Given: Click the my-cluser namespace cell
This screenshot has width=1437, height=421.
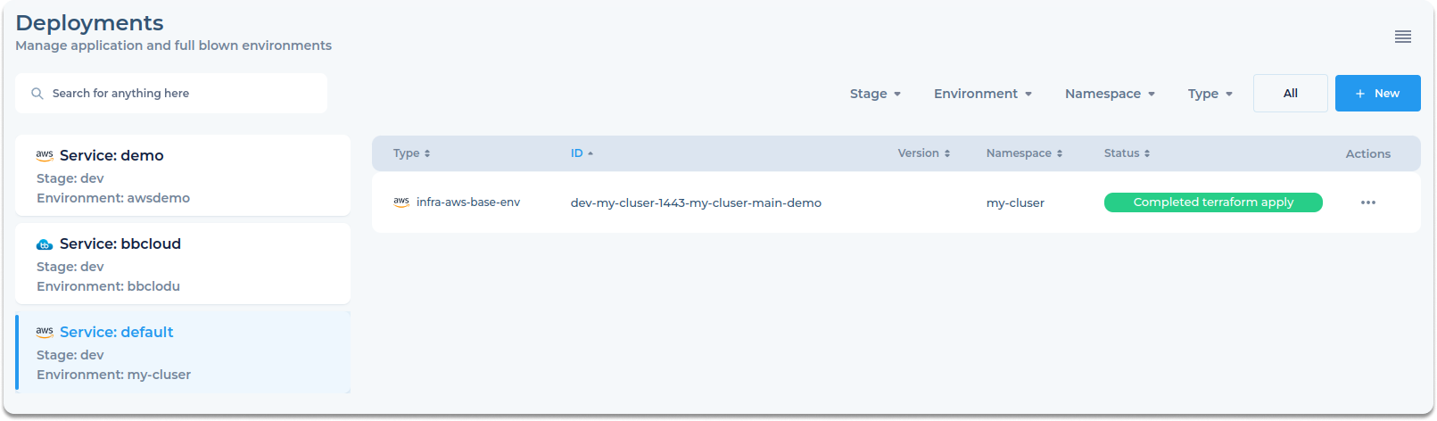Looking at the screenshot, I should click(1015, 202).
